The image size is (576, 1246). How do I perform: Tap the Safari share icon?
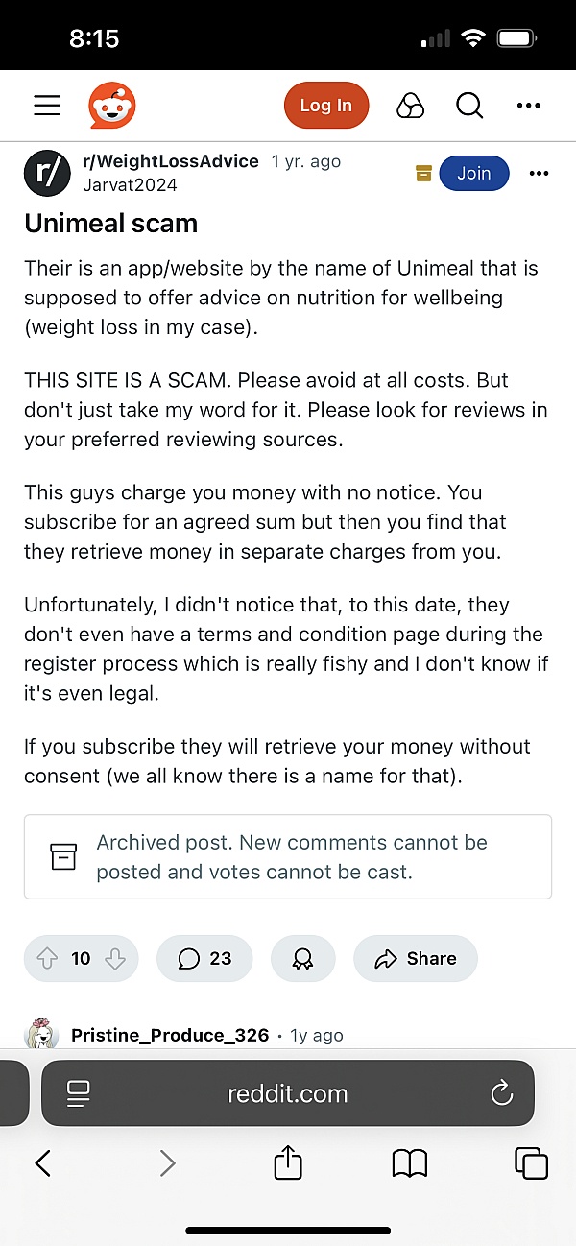[288, 1163]
